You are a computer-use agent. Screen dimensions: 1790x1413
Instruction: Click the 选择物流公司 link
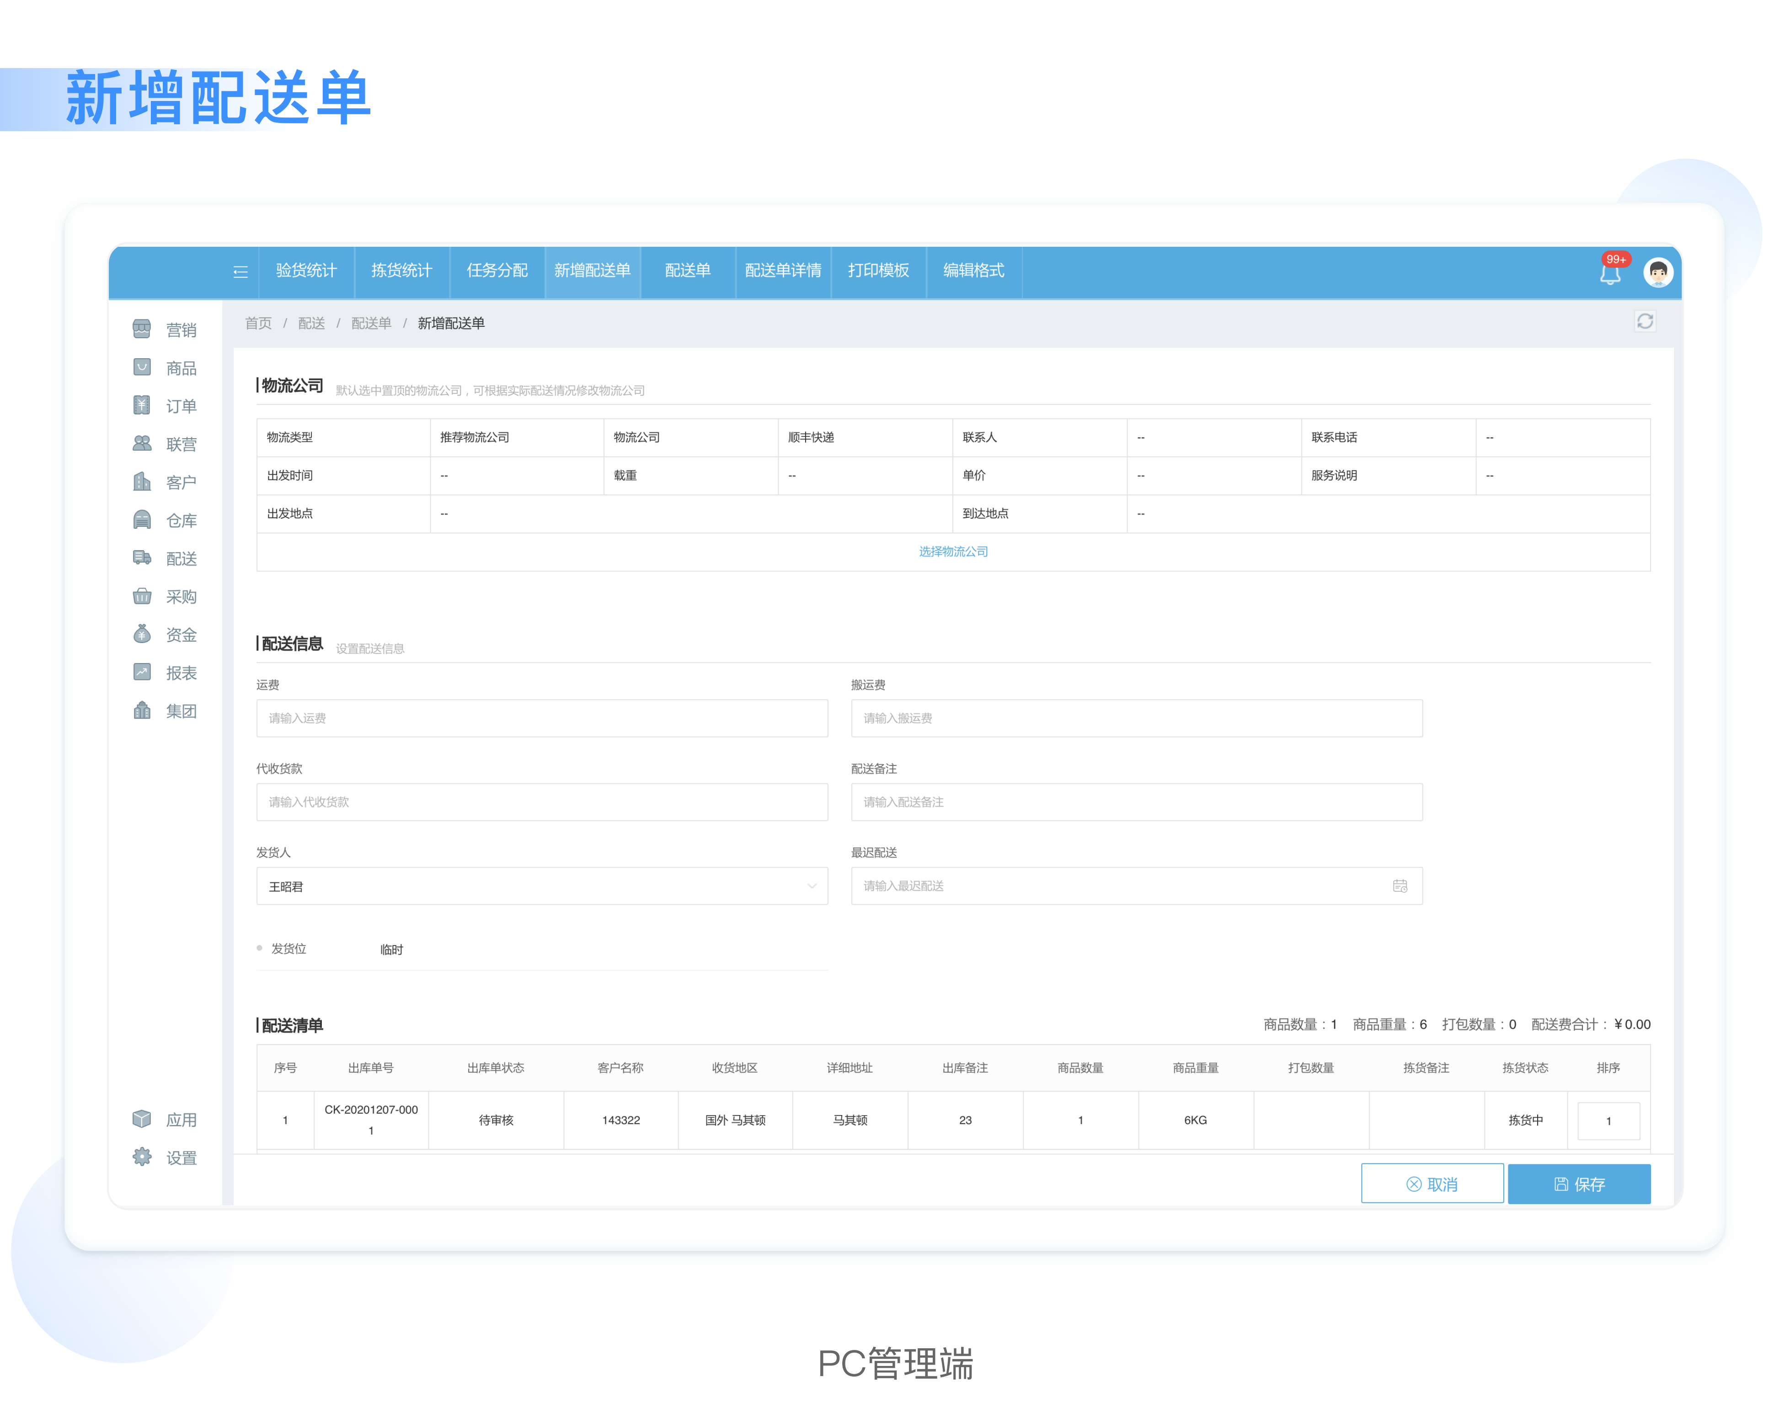[953, 551]
